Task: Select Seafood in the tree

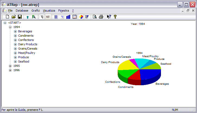Action: (24, 61)
